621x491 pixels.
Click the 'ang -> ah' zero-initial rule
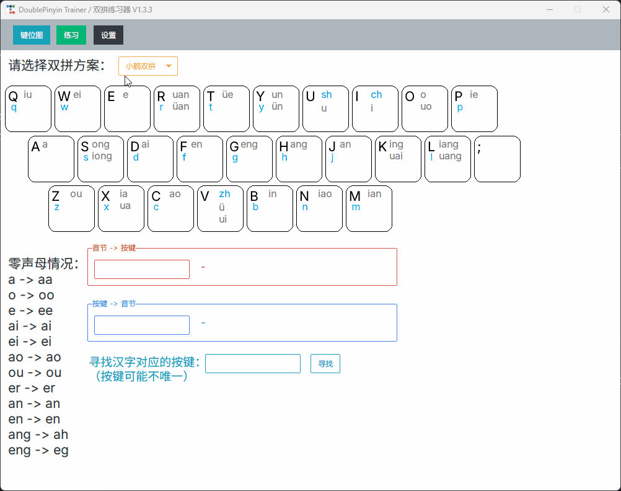(38, 435)
